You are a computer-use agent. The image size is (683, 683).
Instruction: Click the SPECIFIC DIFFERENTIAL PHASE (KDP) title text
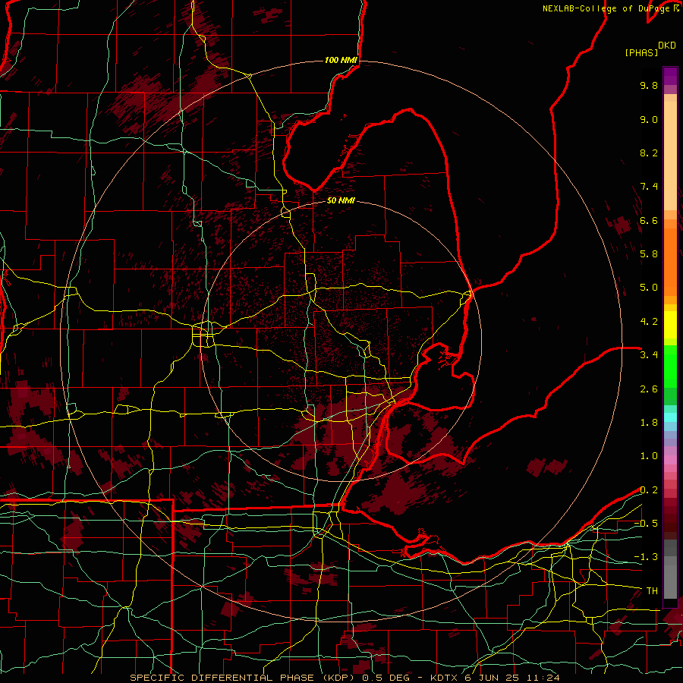[242, 678]
